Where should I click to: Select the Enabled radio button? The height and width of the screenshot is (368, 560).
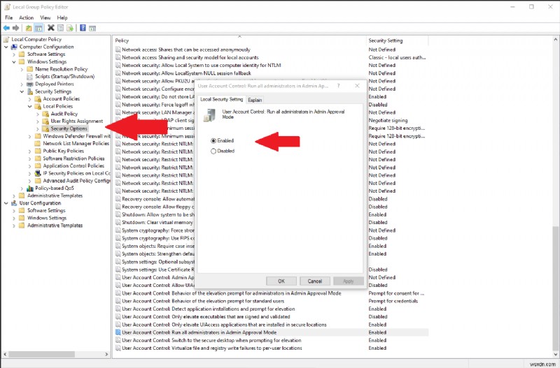coord(213,141)
